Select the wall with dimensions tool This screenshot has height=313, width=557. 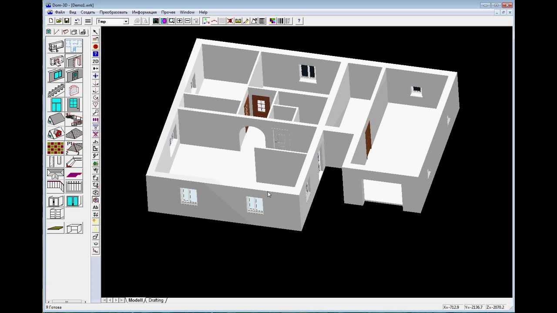(56, 47)
